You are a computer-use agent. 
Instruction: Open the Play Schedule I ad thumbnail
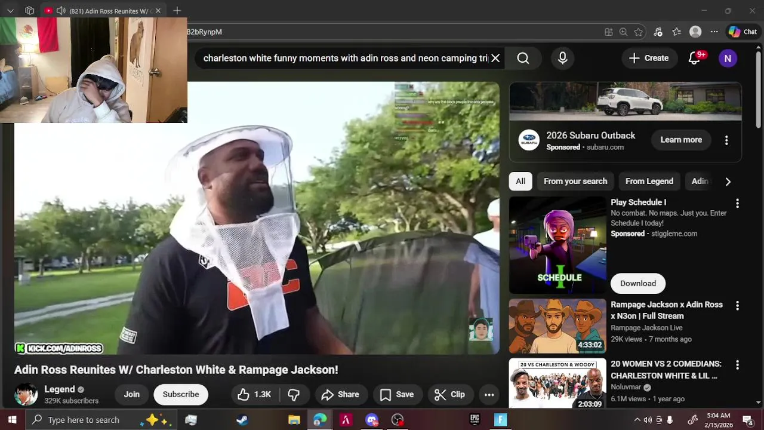pyautogui.click(x=557, y=245)
